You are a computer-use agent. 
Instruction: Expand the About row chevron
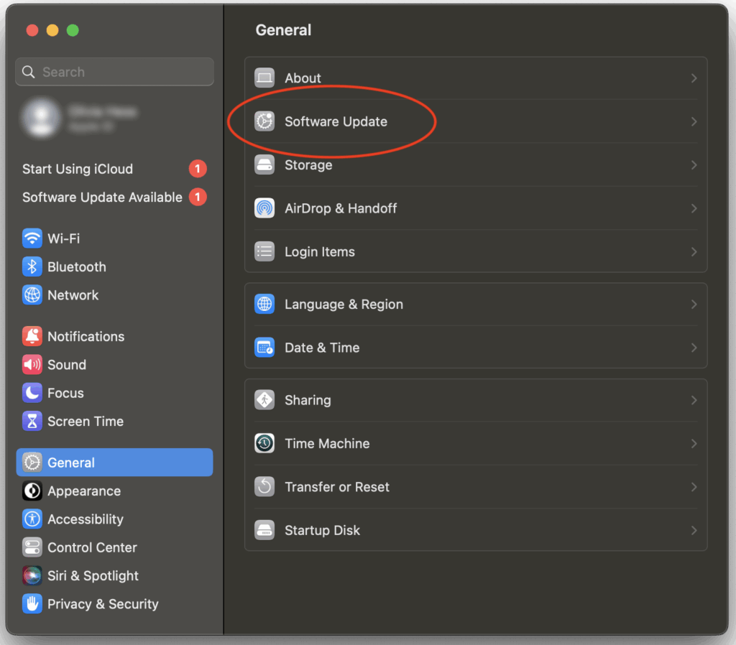[694, 78]
